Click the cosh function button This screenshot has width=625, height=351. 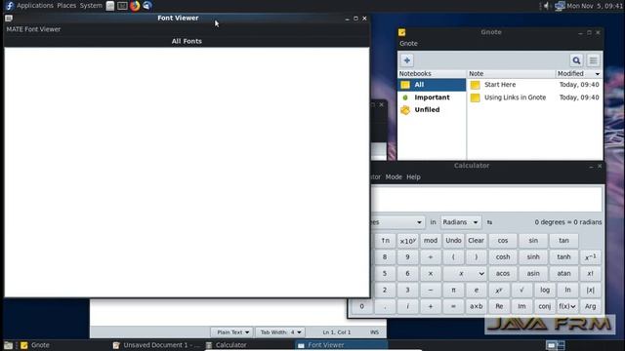coord(503,257)
